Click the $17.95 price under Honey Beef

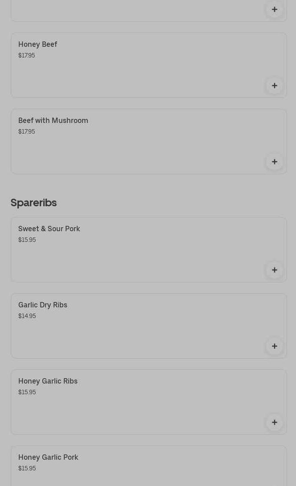pos(26,55)
